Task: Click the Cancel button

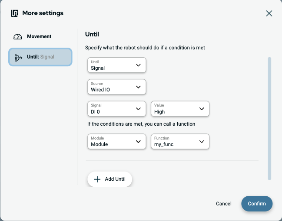Action: [223, 204]
